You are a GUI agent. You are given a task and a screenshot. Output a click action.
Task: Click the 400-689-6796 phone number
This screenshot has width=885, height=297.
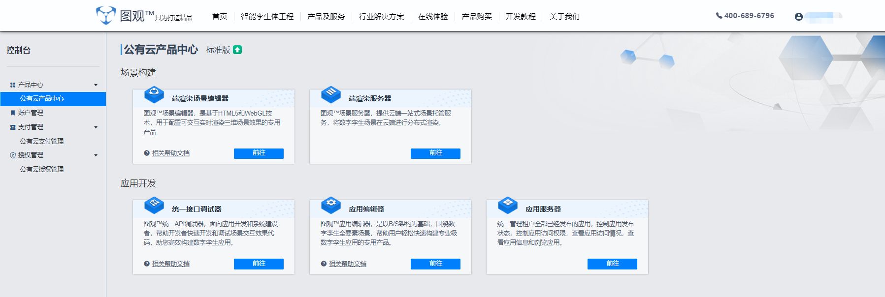(x=749, y=16)
